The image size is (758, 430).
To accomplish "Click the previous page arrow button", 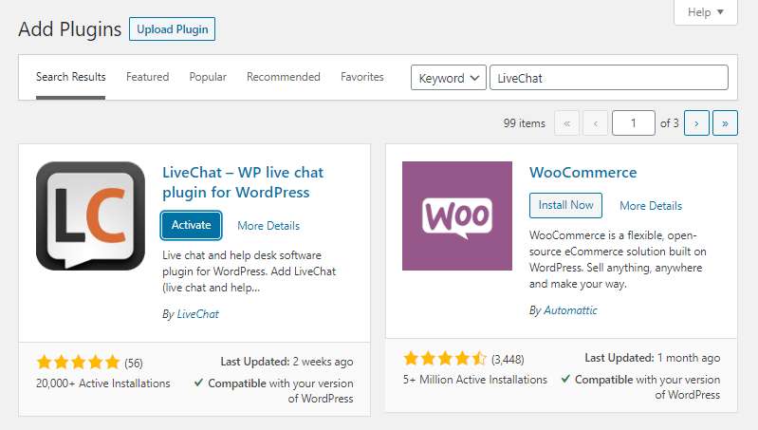I will point(595,122).
